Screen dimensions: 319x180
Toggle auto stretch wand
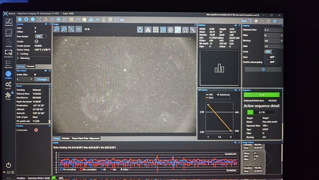[x=178, y=30]
